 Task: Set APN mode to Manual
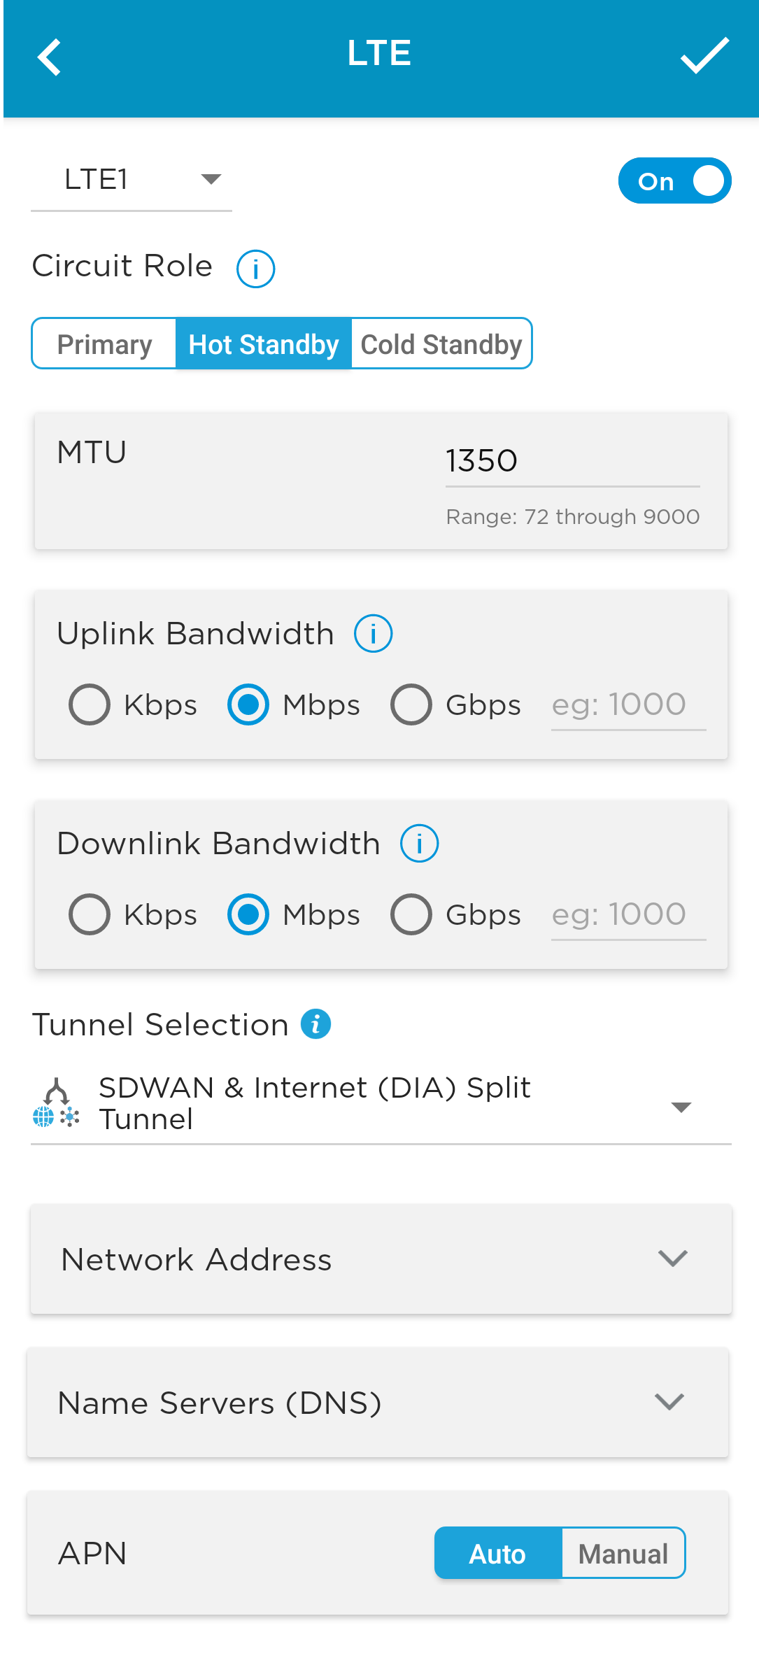pyautogui.click(x=623, y=1554)
